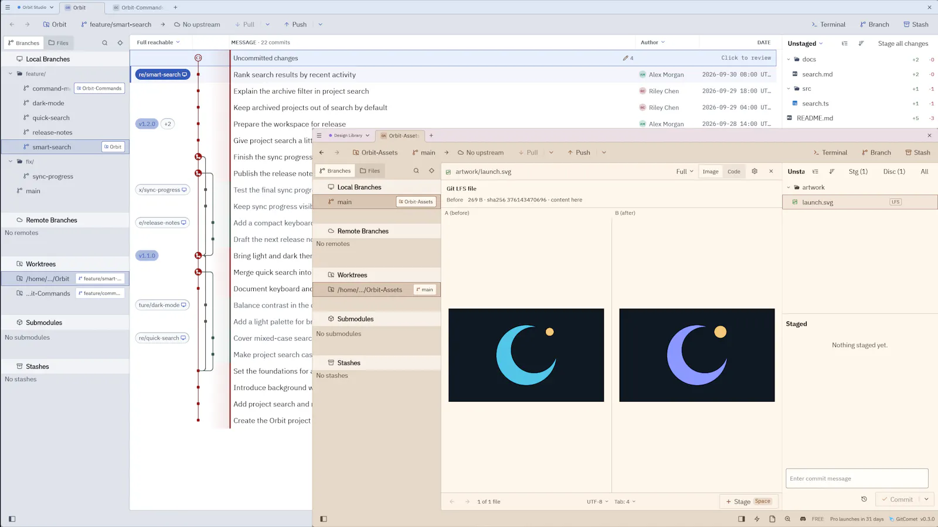Select the smart-search local branch
Image resolution: width=938 pixels, height=527 pixels.
tap(65, 147)
